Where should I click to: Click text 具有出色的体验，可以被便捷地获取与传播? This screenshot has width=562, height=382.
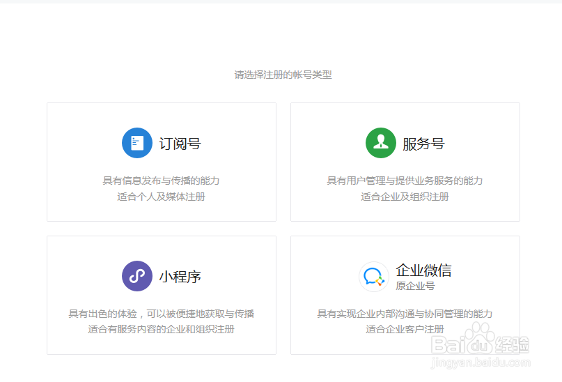coord(162,314)
